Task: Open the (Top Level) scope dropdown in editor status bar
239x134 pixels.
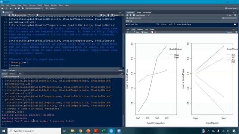Action: pyautogui.click(x=12, y=70)
